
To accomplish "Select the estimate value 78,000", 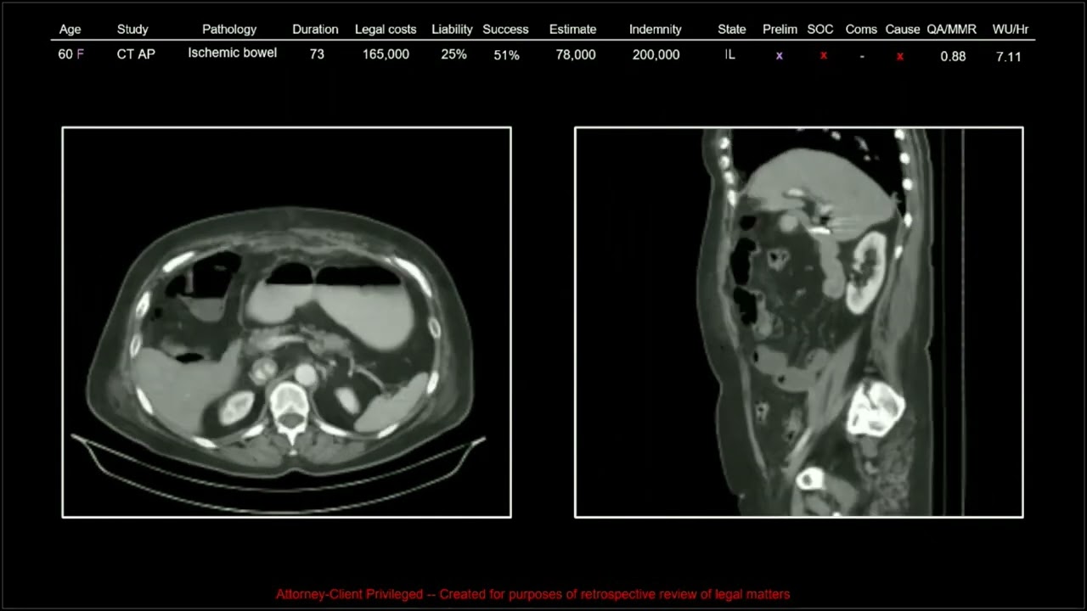I will click(575, 54).
